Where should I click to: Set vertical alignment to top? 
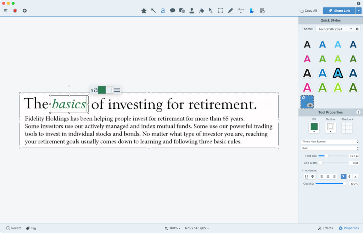point(344,177)
